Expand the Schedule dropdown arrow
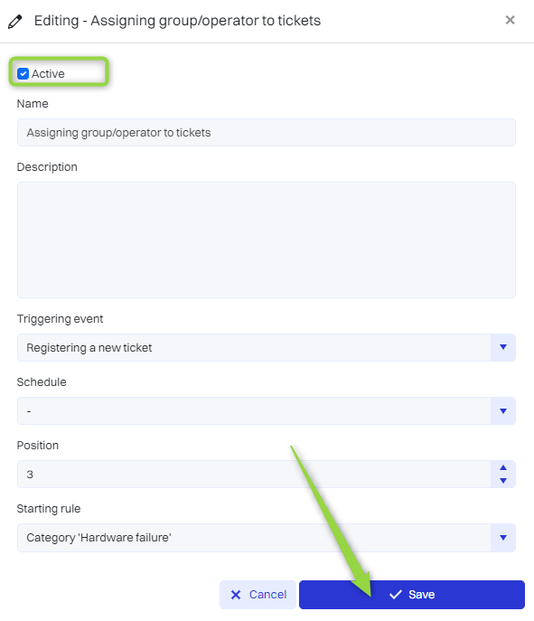Screen dimensions: 534x621 503,410
